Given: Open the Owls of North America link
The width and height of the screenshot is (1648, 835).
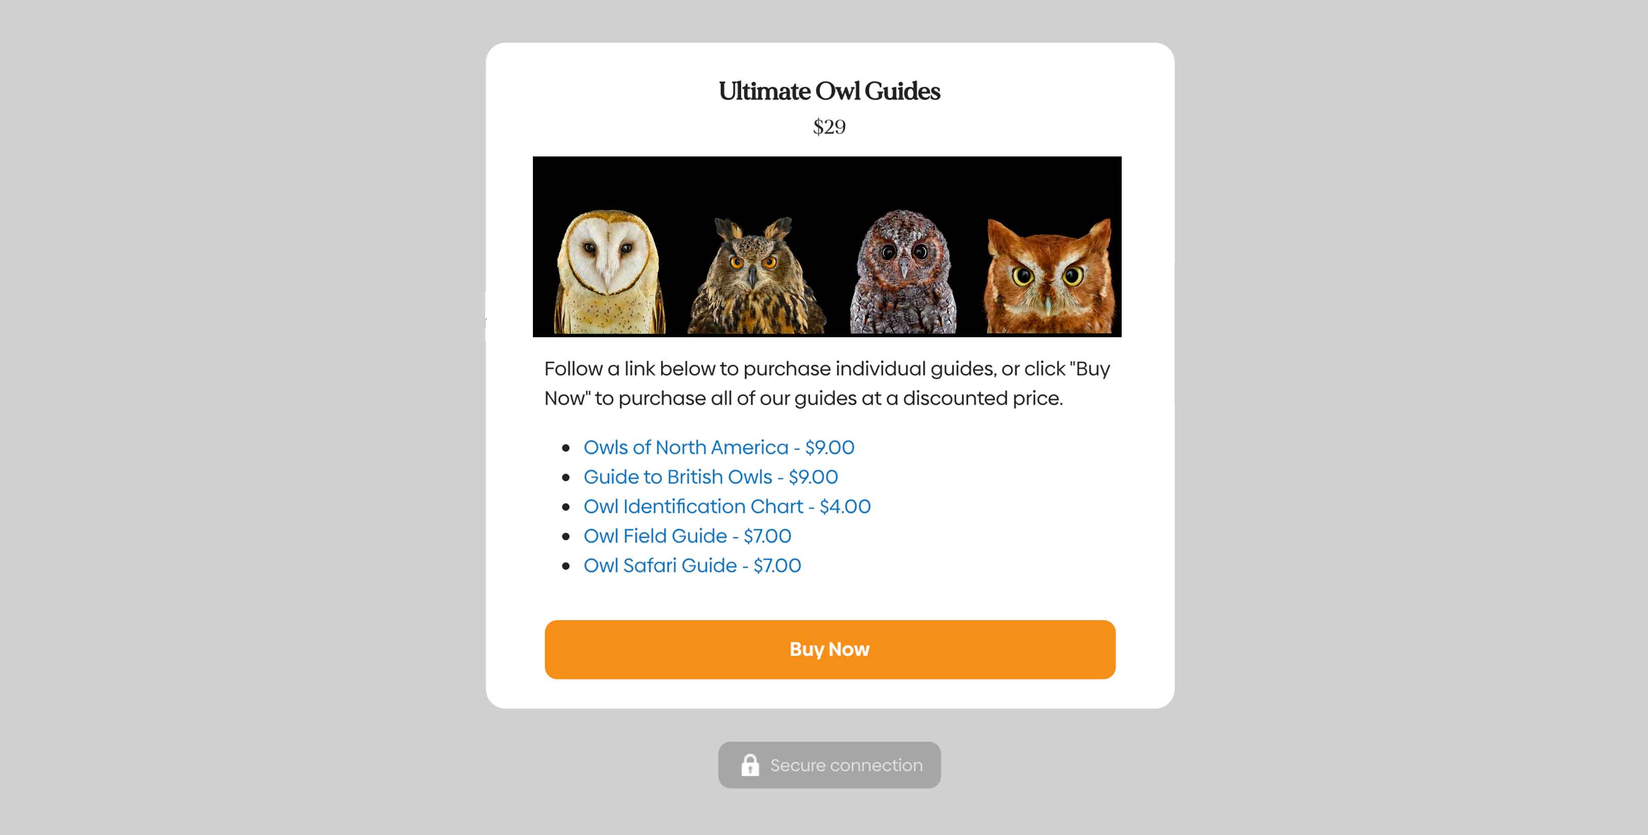Looking at the screenshot, I should pos(718,447).
